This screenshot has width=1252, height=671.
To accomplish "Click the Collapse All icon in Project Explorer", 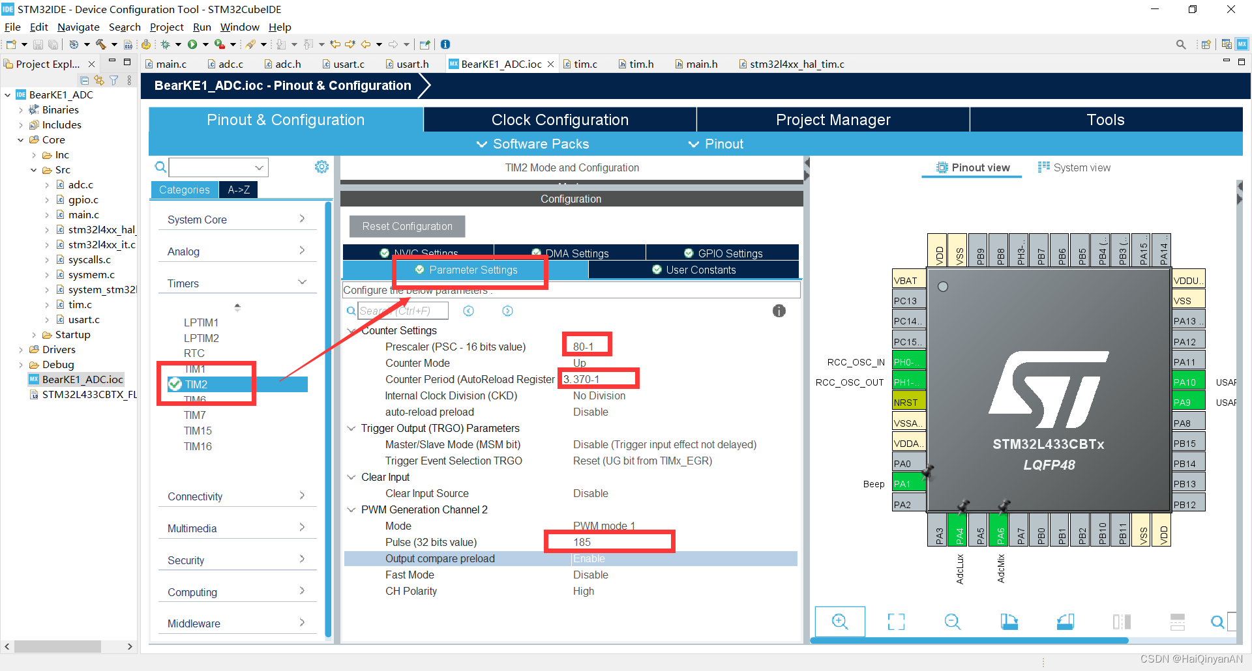I will pyautogui.click(x=85, y=80).
